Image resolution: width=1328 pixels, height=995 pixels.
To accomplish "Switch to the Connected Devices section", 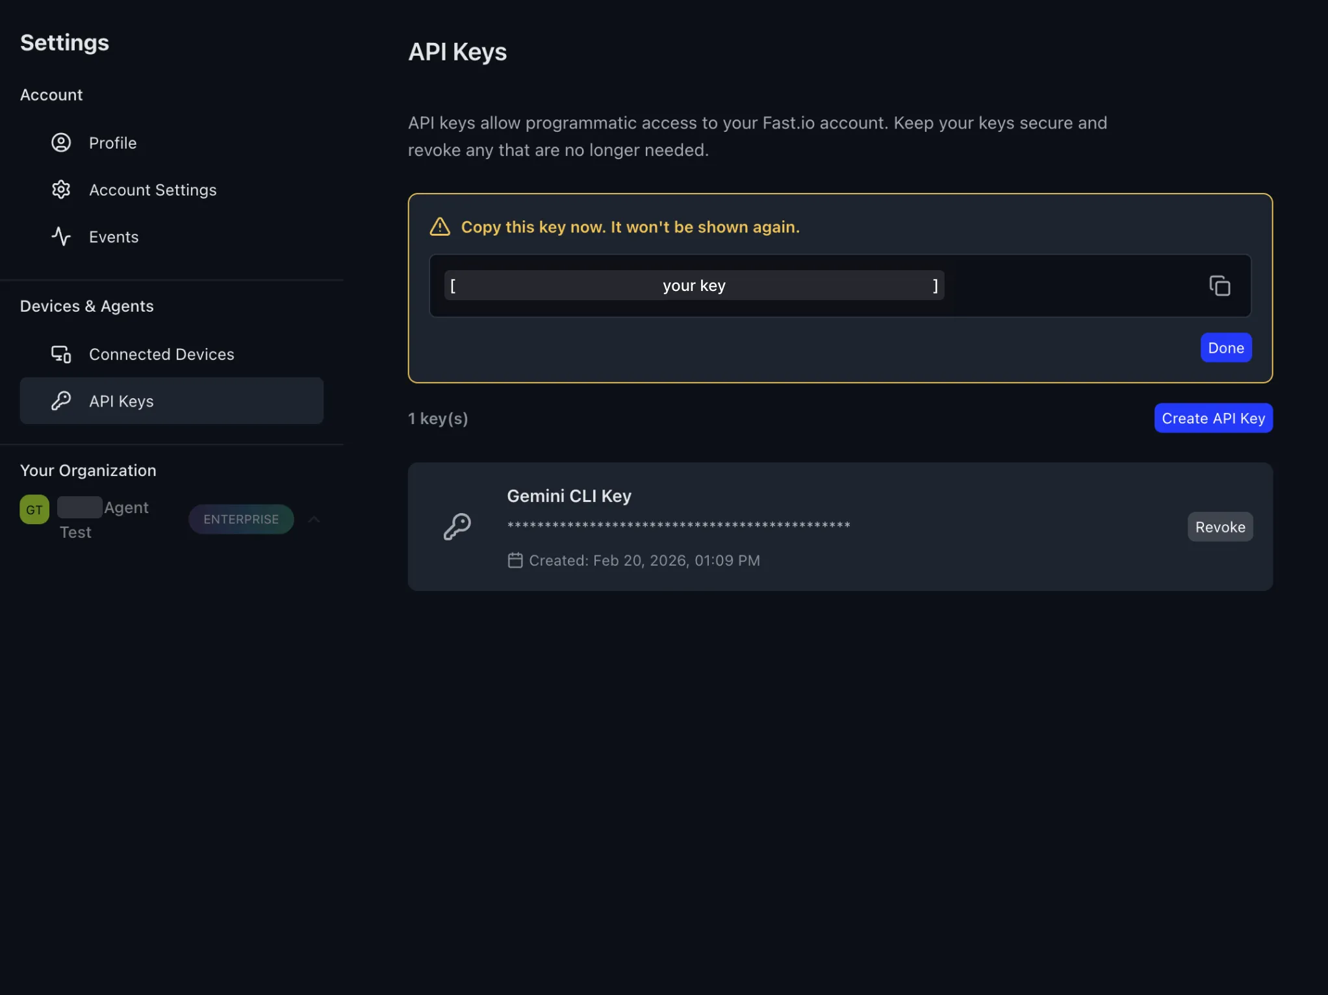I will pyautogui.click(x=161, y=354).
